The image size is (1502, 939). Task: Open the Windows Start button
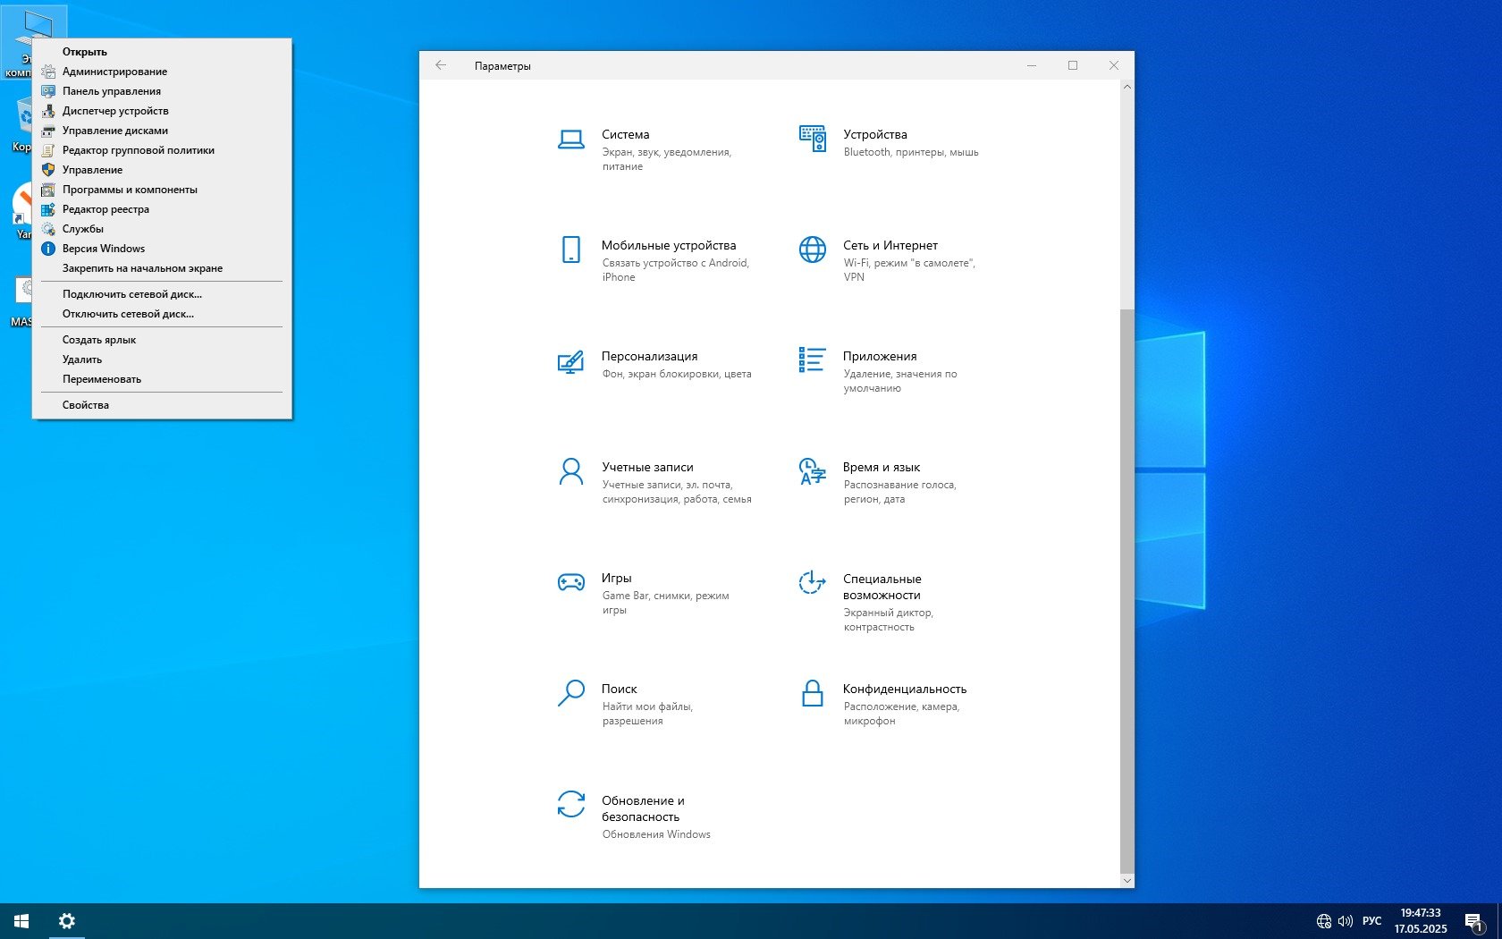click(x=21, y=921)
